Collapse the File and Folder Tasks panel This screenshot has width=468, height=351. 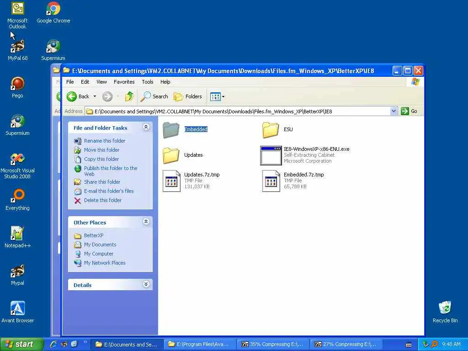[146, 127]
